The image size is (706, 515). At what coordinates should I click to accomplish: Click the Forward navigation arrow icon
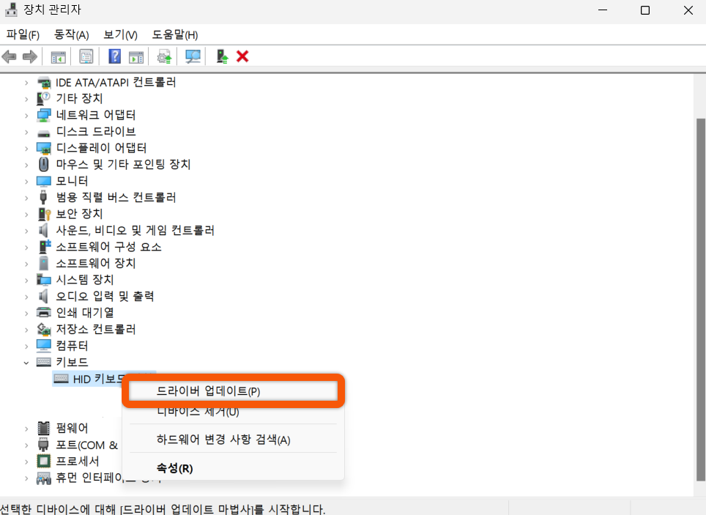pyautogui.click(x=29, y=56)
